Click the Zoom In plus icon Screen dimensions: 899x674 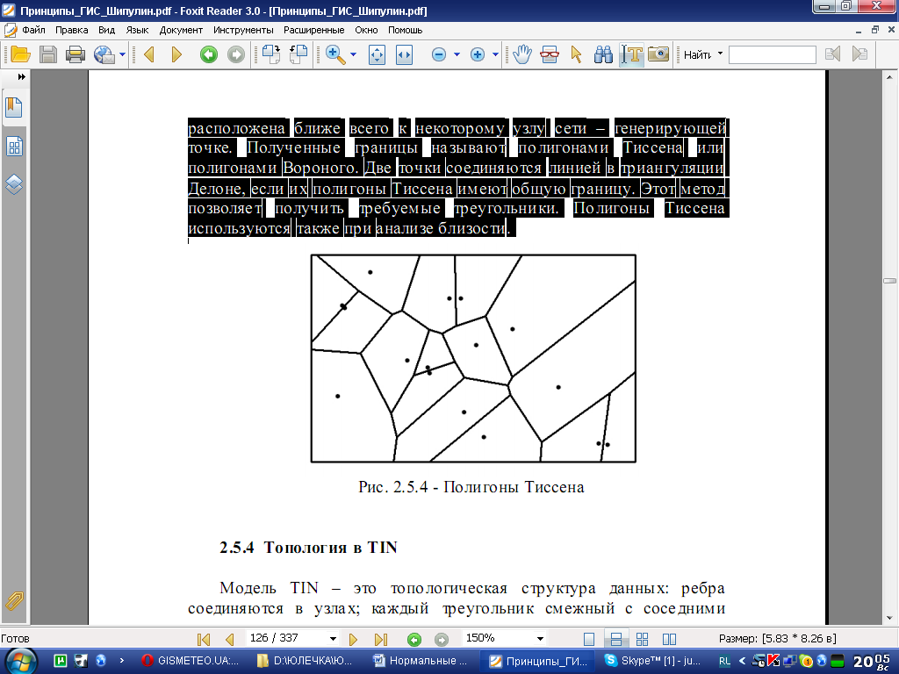point(477,54)
